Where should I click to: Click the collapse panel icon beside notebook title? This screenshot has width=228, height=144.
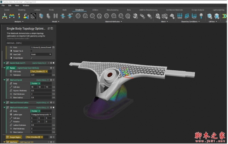coord(52,28)
